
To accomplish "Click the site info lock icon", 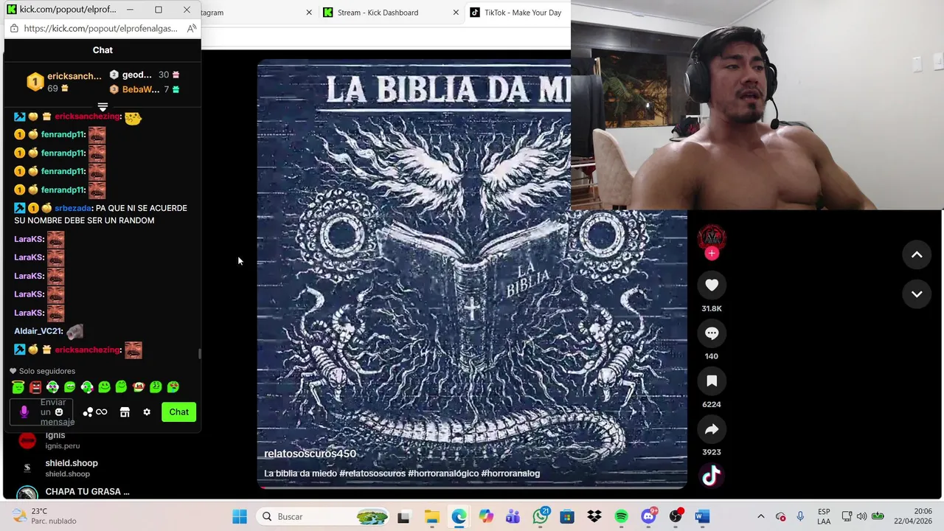I will click(14, 28).
